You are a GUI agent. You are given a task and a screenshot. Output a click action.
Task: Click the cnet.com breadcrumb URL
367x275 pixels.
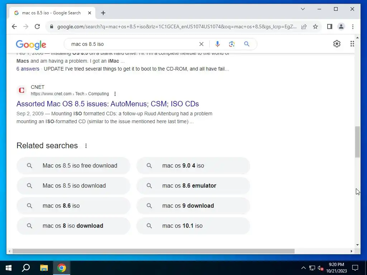pos(70,94)
